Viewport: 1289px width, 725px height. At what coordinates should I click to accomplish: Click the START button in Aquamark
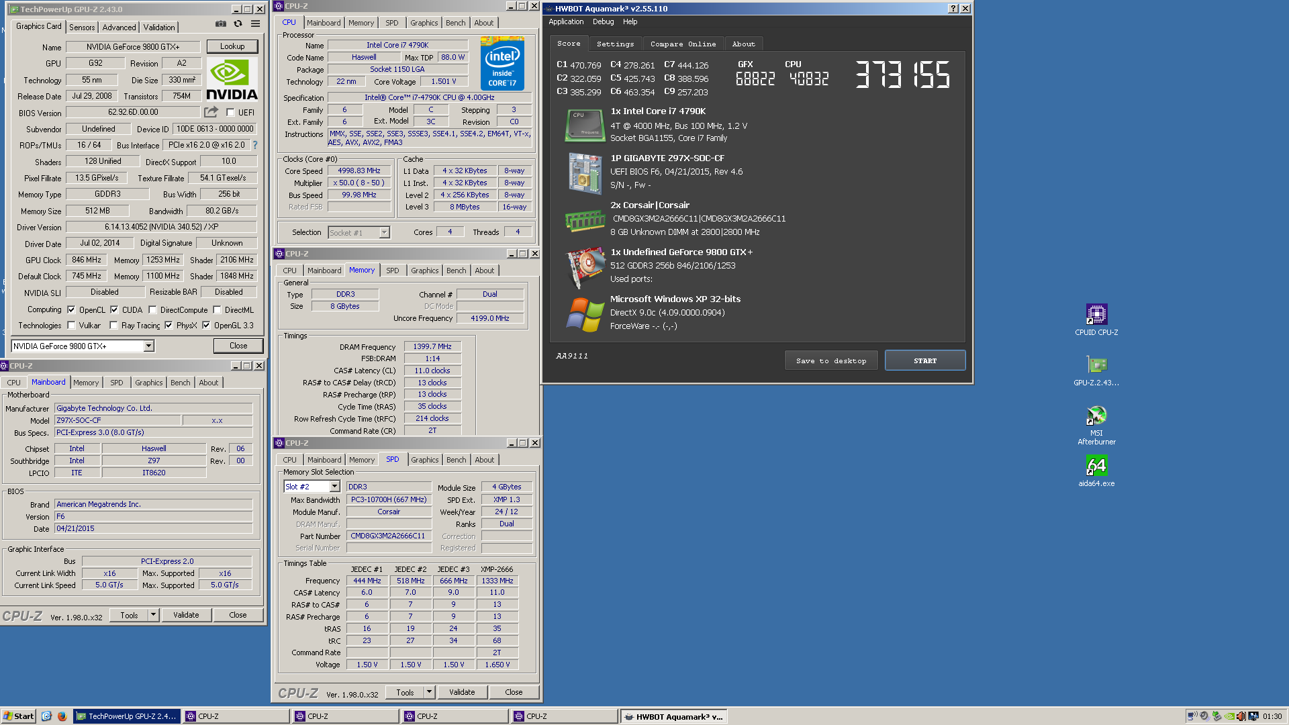pos(924,360)
